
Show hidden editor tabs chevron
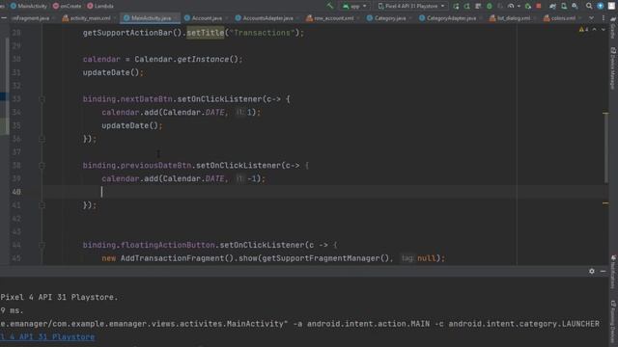pyautogui.click(x=591, y=18)
